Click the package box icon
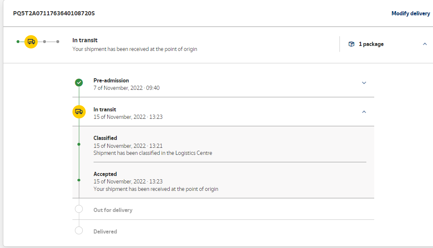This screenshot has height=248, width=433. pyautogui.click(x=351, y=44)
